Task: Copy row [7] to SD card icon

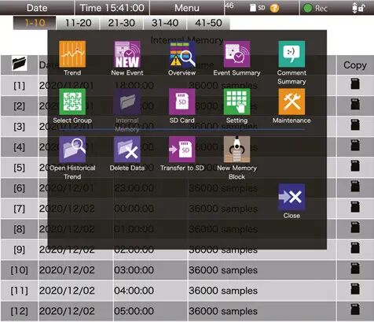Action: [355, 207]
